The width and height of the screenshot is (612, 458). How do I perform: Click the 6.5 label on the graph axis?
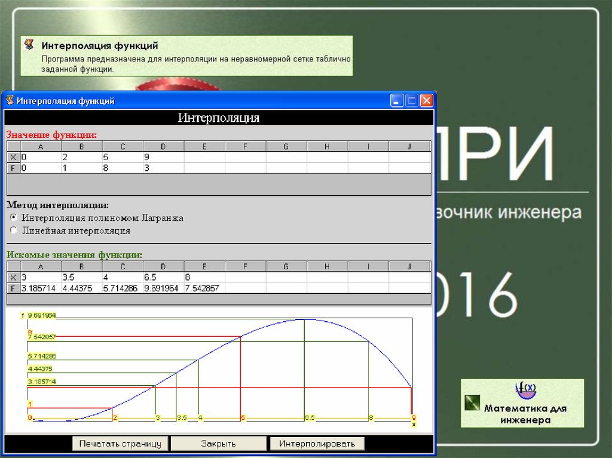310,418
